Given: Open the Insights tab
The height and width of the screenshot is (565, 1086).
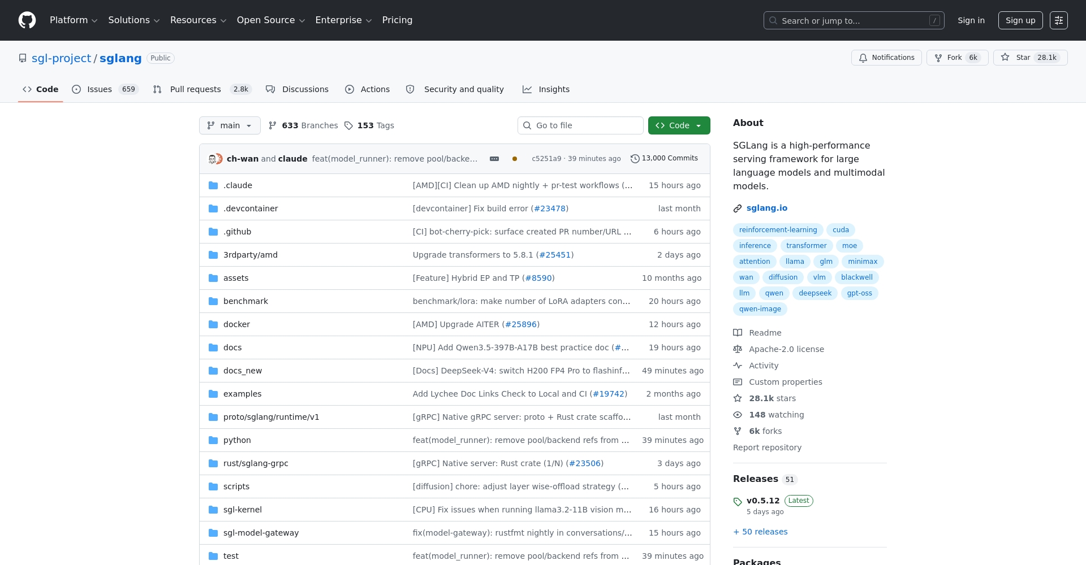Looking at the screenshot, I should tap(546, 89).
